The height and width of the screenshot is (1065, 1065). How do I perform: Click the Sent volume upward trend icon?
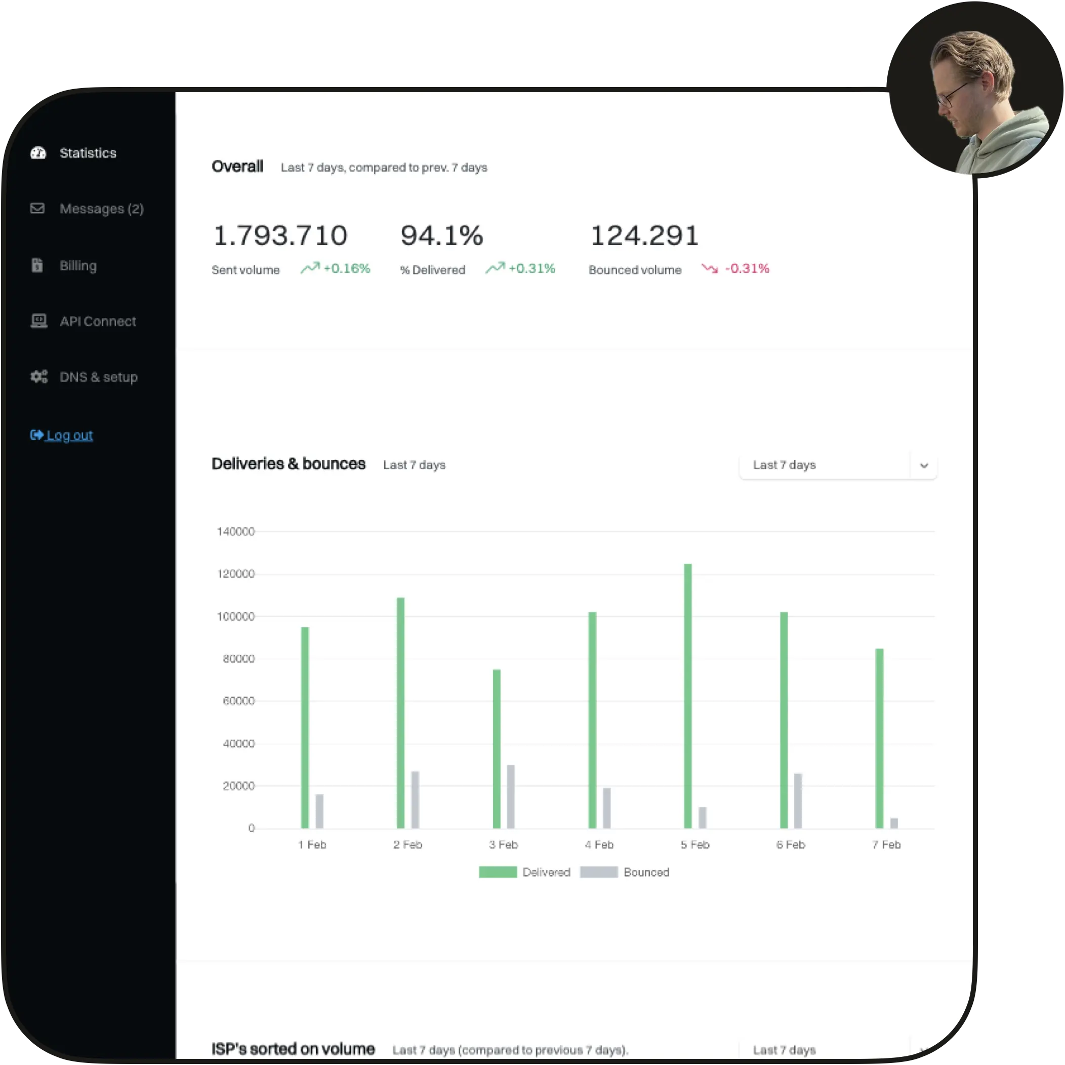pos(310,268)
